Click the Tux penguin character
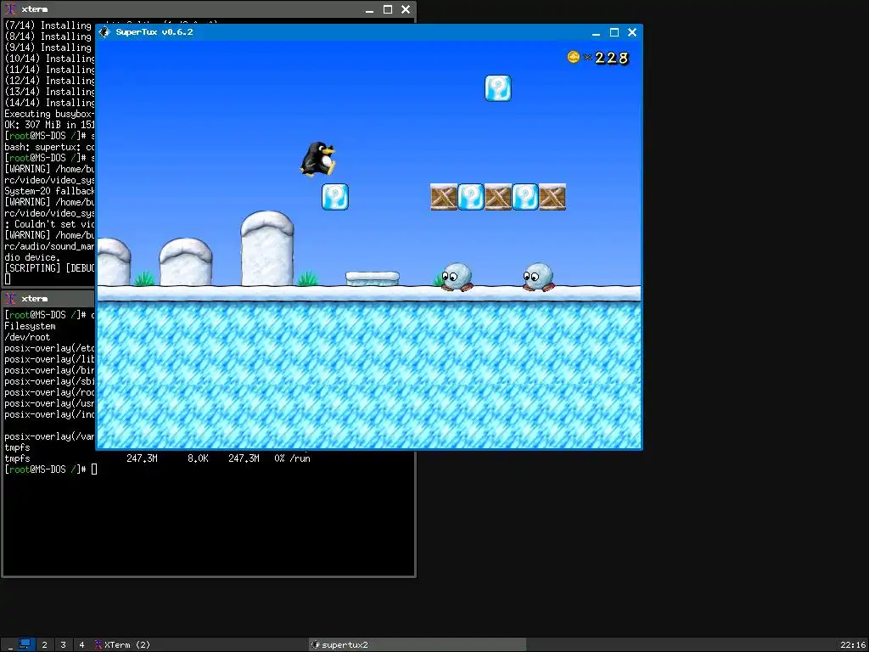869x652 pixels. pos(318,159)
